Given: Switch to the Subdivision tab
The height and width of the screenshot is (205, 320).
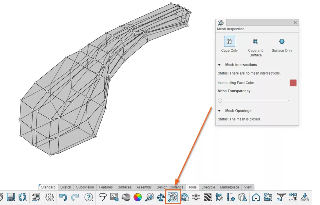Looking at the screenshot, I should pyautogui.click(x=85, y=187).
